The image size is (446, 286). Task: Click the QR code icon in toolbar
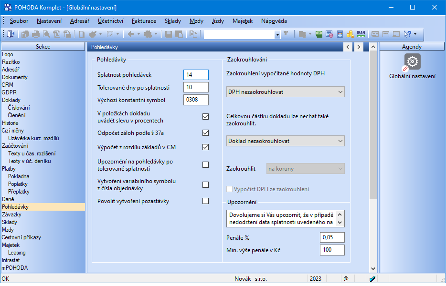[110, 34]
